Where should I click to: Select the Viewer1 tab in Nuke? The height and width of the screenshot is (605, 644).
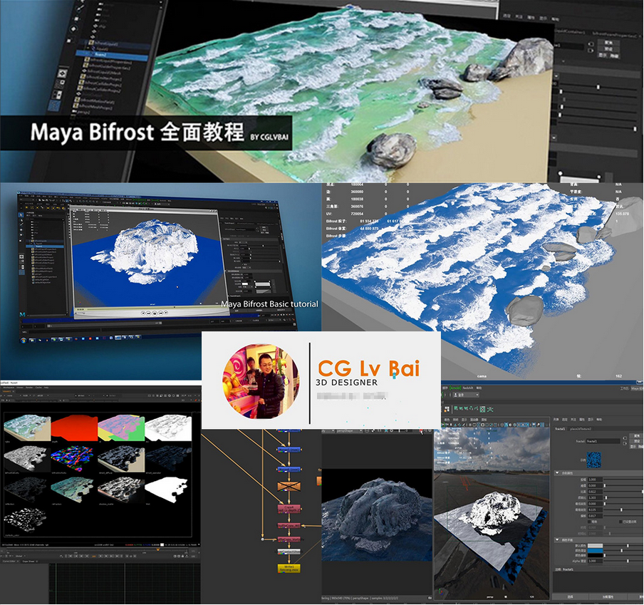point(7,392)
